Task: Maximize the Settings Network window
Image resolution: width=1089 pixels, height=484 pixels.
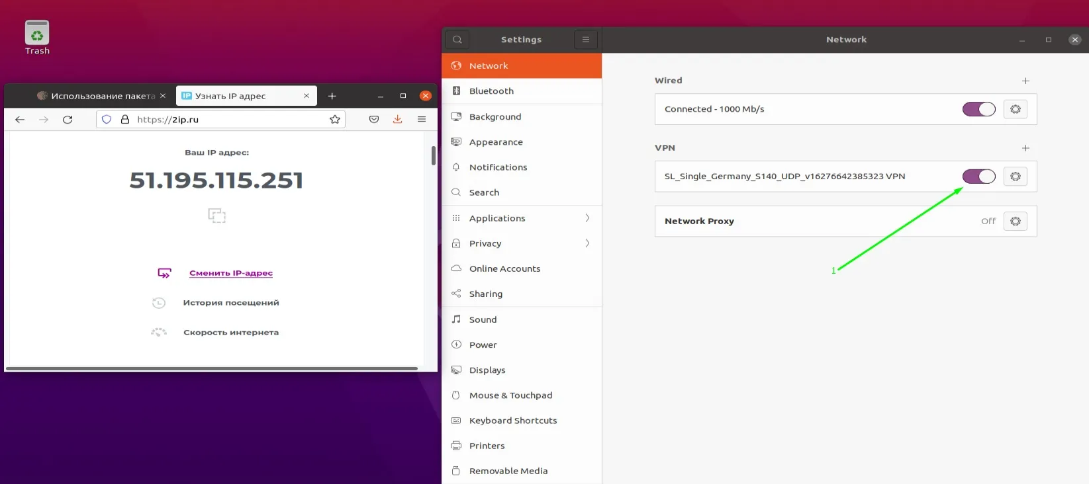Action: 1049,40
